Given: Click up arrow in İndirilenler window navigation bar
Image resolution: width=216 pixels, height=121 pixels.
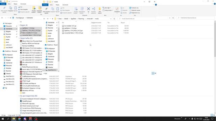Looking at the screenshot, I should click(x=10, y=18).
